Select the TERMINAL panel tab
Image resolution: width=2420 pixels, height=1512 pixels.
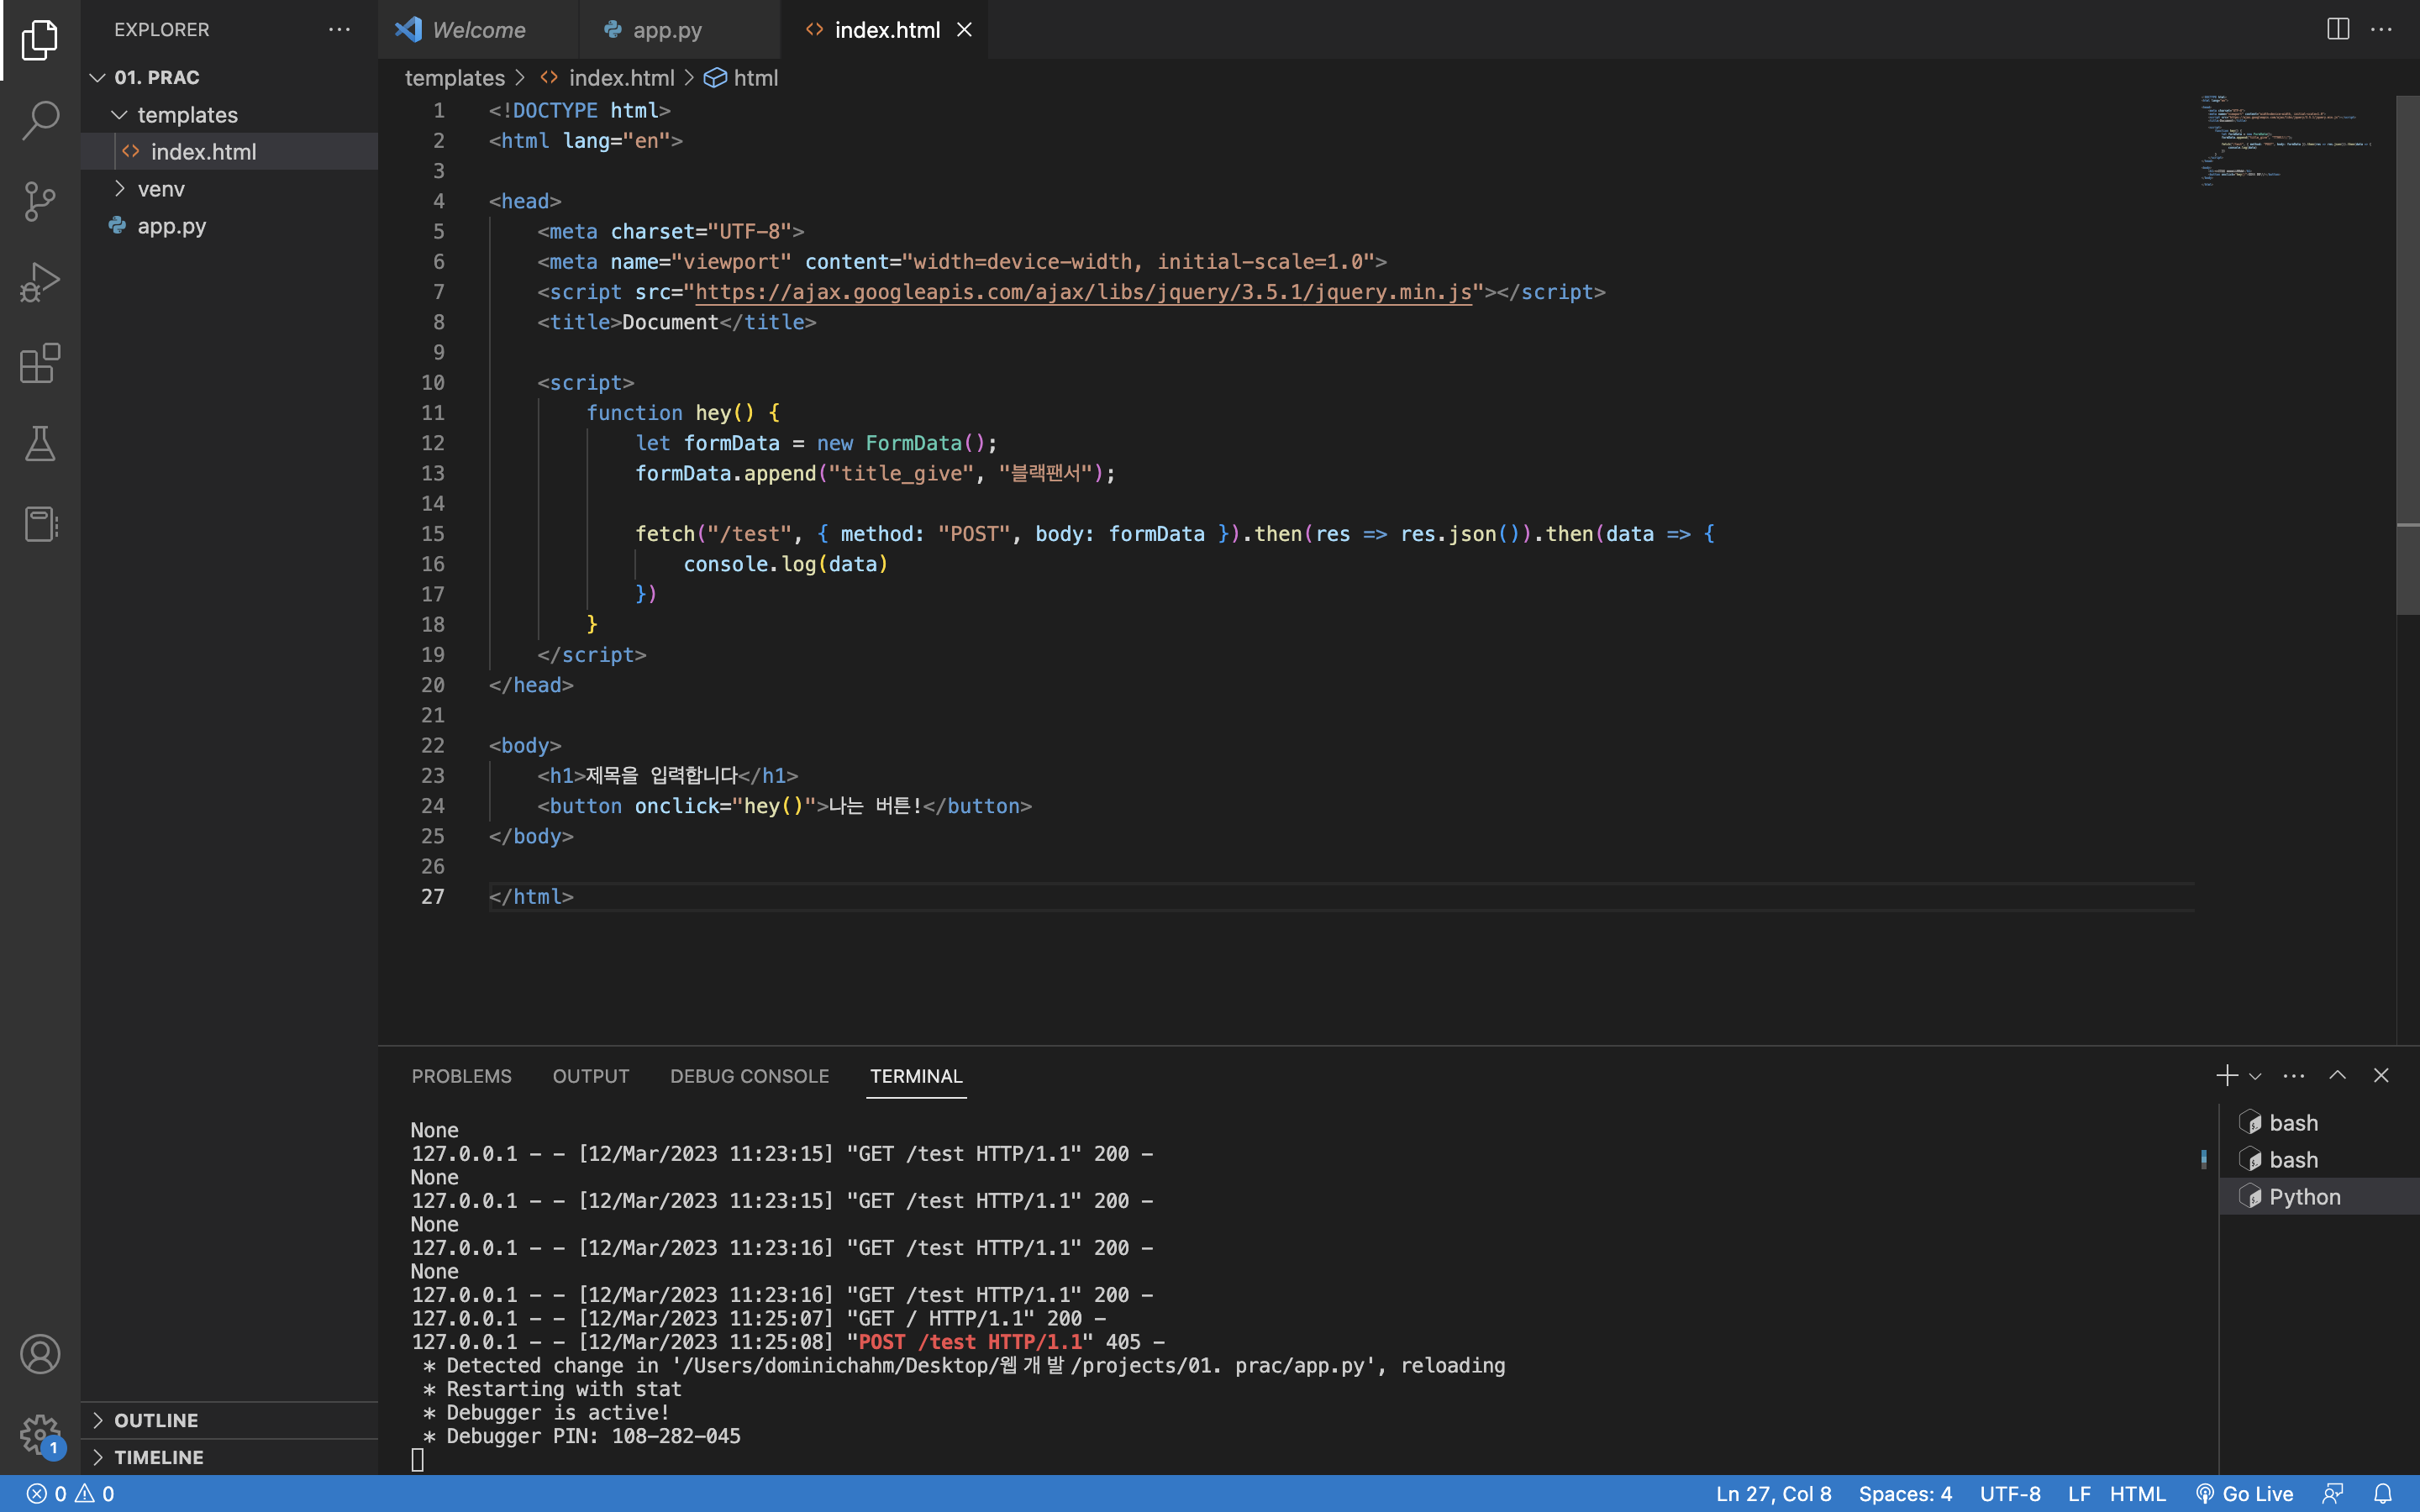(916, 1076)
